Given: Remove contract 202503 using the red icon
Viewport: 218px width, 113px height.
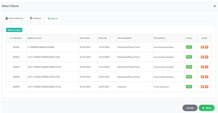Looking at the screenshot, I should pos(207,67).
